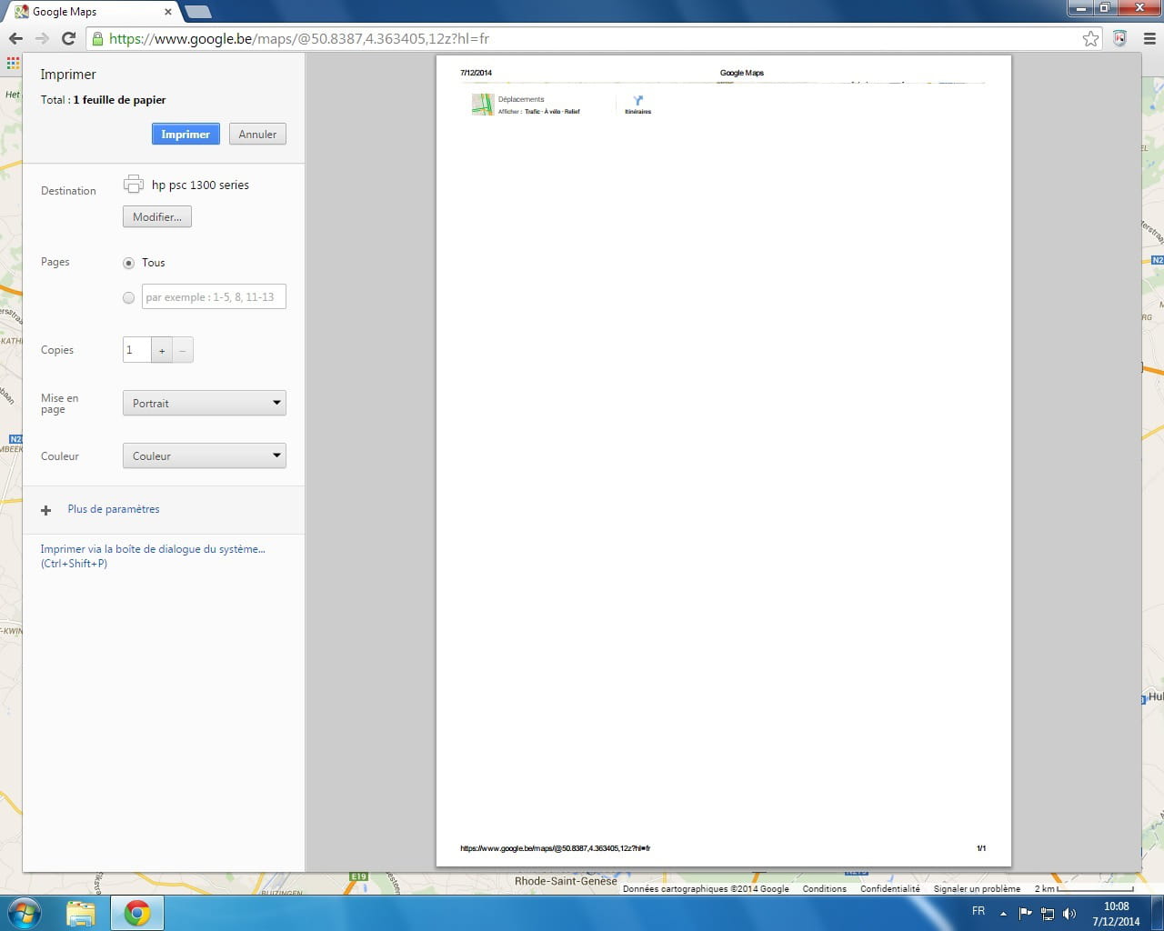Switch to the Google Maps tab
1164x931 pixels.
point(91,12)
